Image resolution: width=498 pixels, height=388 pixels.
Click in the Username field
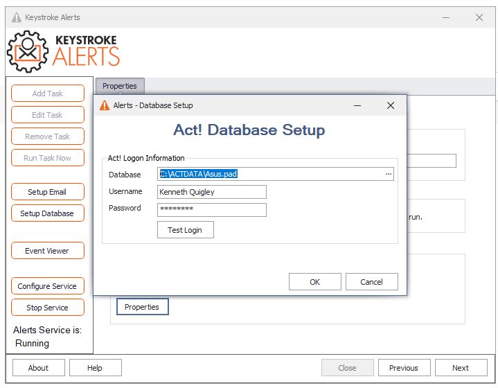[x=212, y=192]
